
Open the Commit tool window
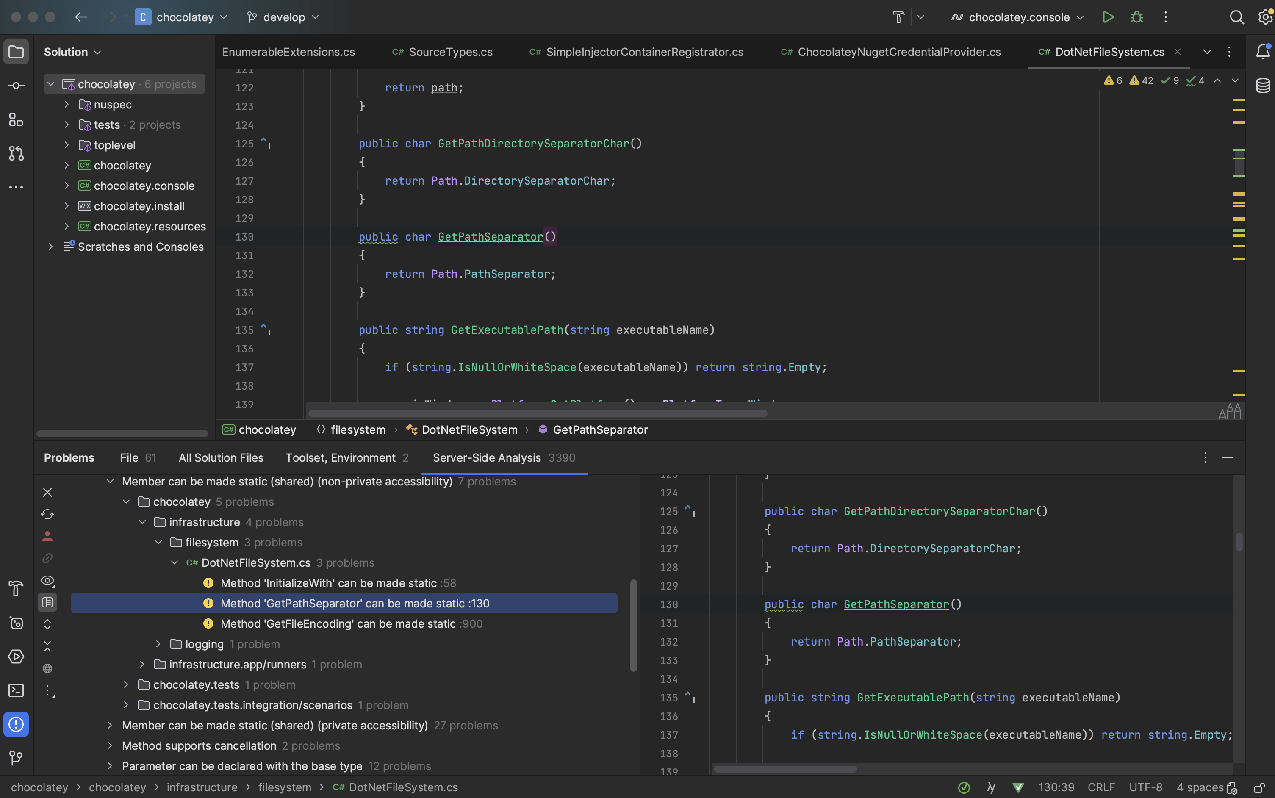coord(16,86)
